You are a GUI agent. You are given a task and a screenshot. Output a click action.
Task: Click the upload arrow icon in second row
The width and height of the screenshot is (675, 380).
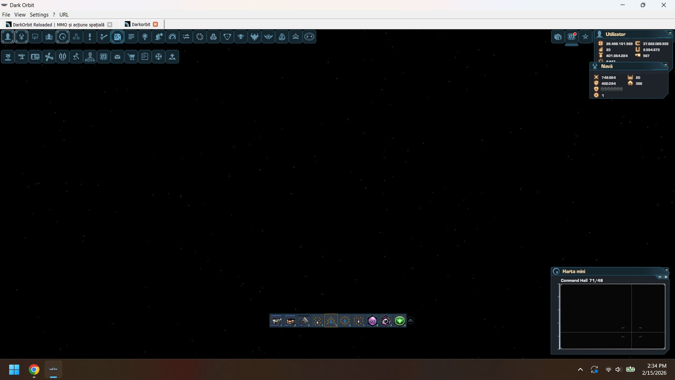click(172, 56)
